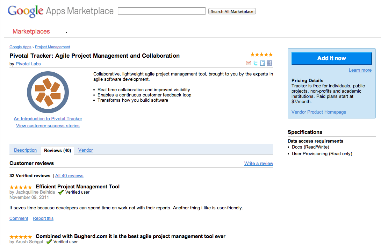This screenshot has width=381, height=245.
Task: Open the Marketplaces heading
Action: 31,31
